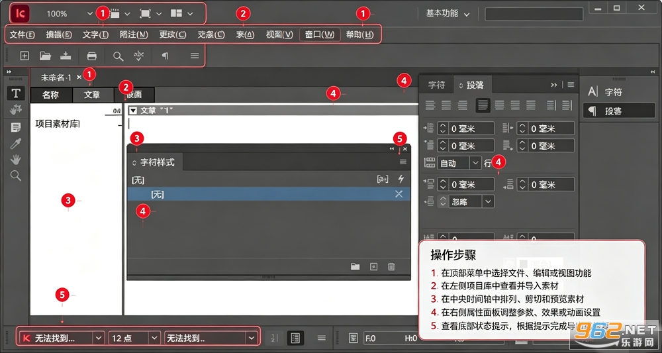Click the clear overrides icon beside lightning
Screen dimensions: 662x353
tap(383, 179)
